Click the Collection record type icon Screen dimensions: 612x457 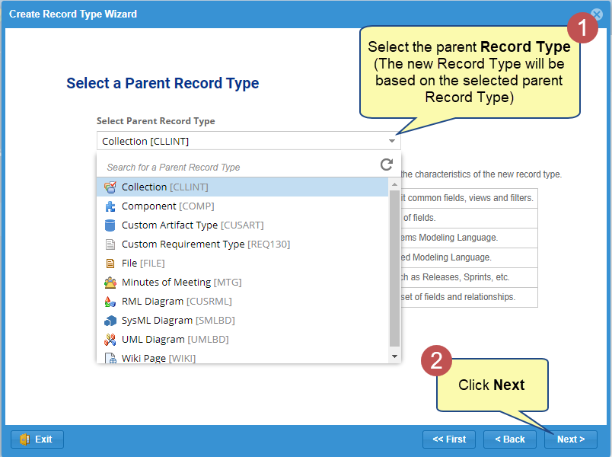tap(110, 187)
